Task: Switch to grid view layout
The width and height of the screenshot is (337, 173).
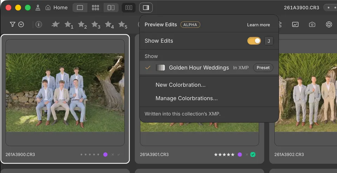Action: [x=95, y=7]
